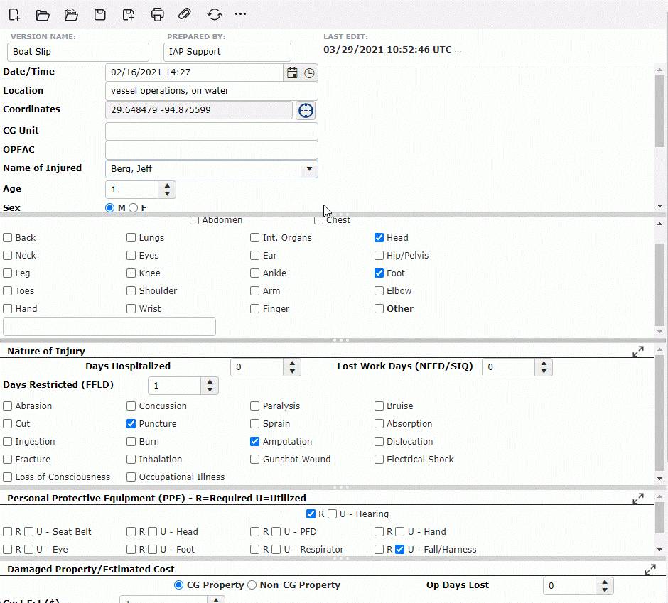Expand the Damaged Property/Estimated Cost panel

(650, 570)
